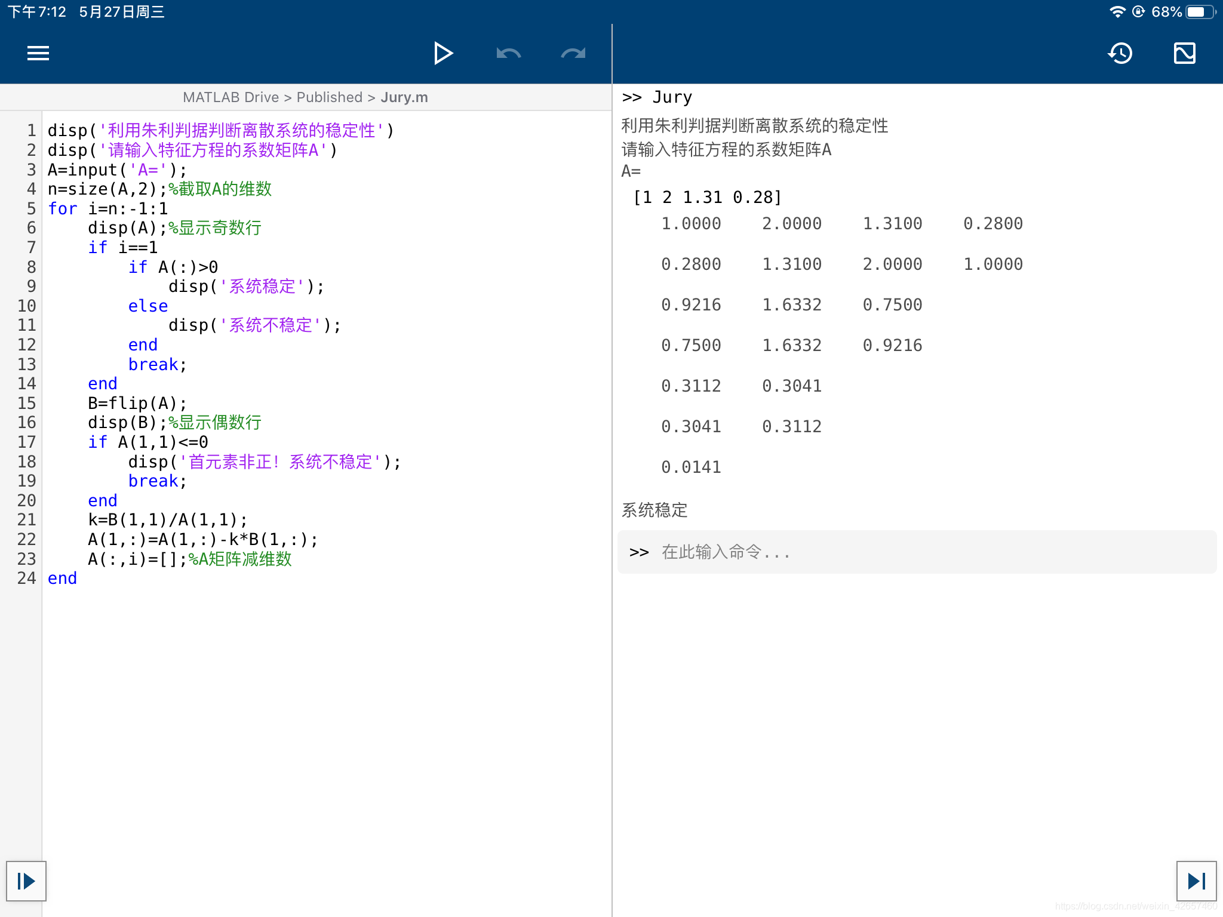Toggle the sidebar panel visibility
1223x917 pixels.
(x=38, y=53)
